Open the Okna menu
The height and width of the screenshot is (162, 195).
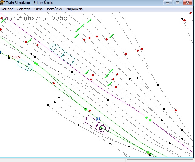tap(38, 9)
